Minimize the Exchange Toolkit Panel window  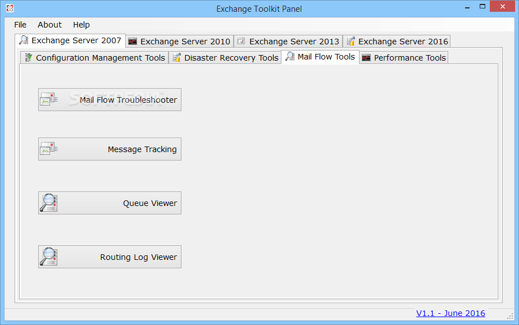pyautogui.click(x=467, y=7)
